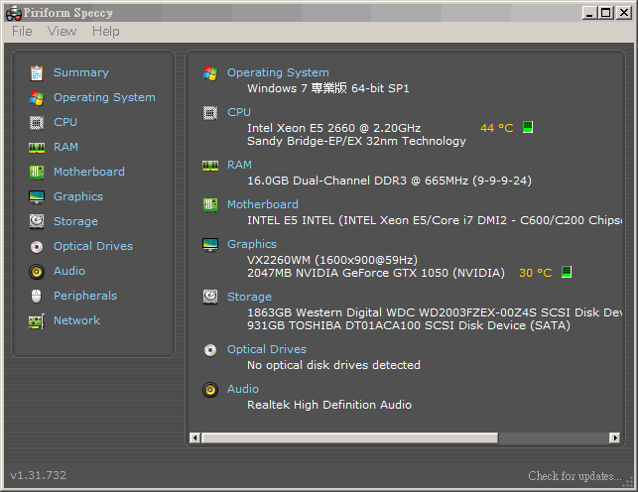
Task: Open the Help menu
Action: tap(106, 32)
